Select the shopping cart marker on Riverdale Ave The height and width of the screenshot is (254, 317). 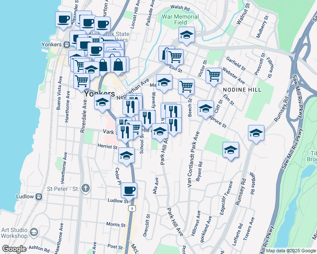(x=82, y=80)
